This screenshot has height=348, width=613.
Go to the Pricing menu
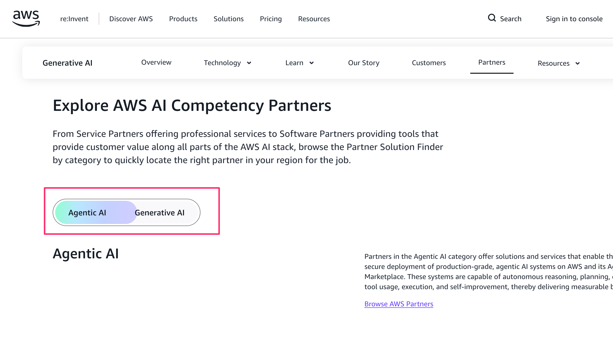click(x=271, y=19)
